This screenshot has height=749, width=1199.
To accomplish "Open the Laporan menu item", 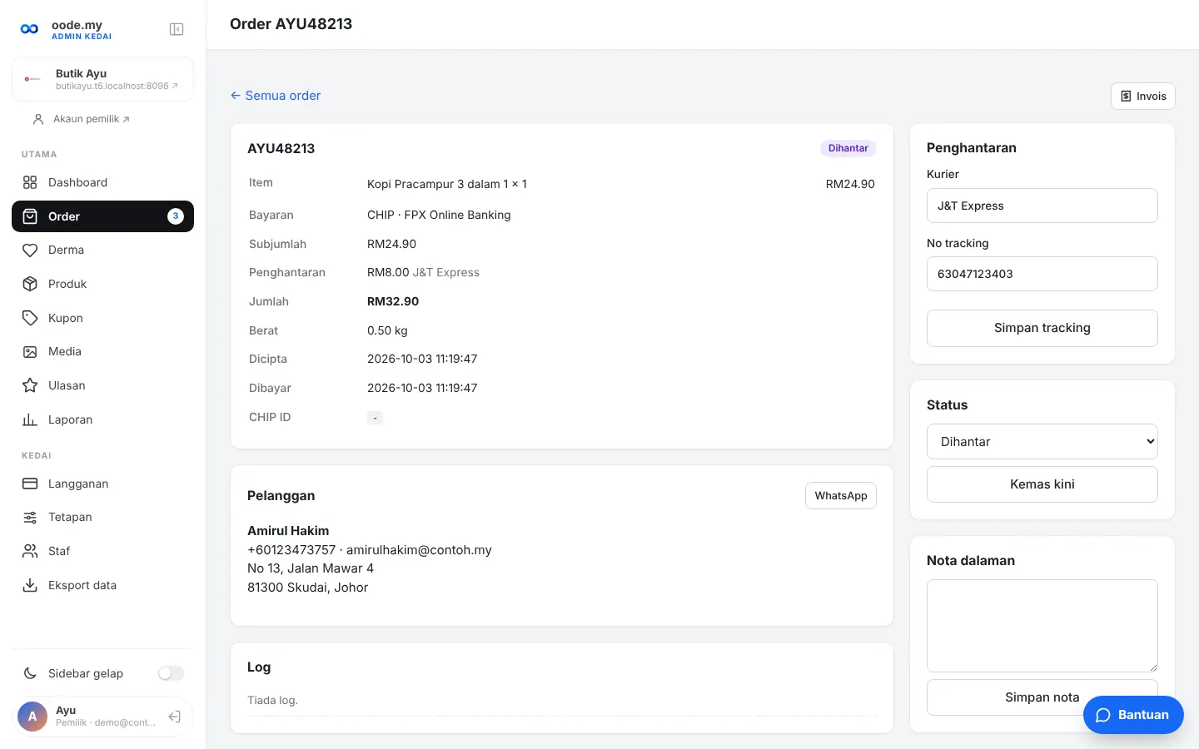I will 102,419.
